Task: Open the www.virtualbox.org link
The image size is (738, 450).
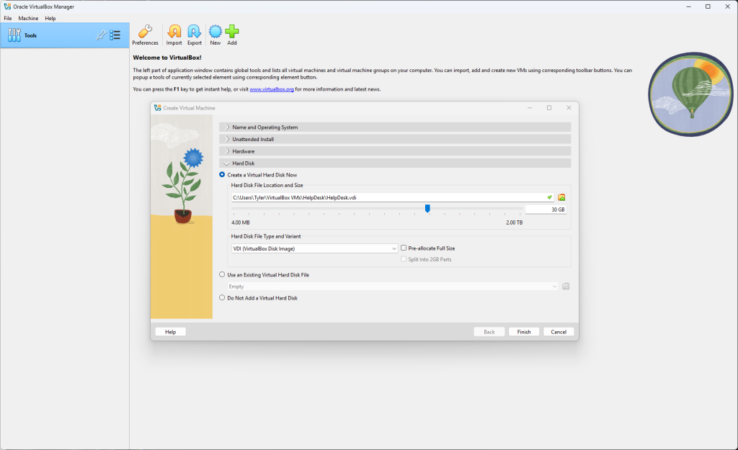Action: [271, 89]
